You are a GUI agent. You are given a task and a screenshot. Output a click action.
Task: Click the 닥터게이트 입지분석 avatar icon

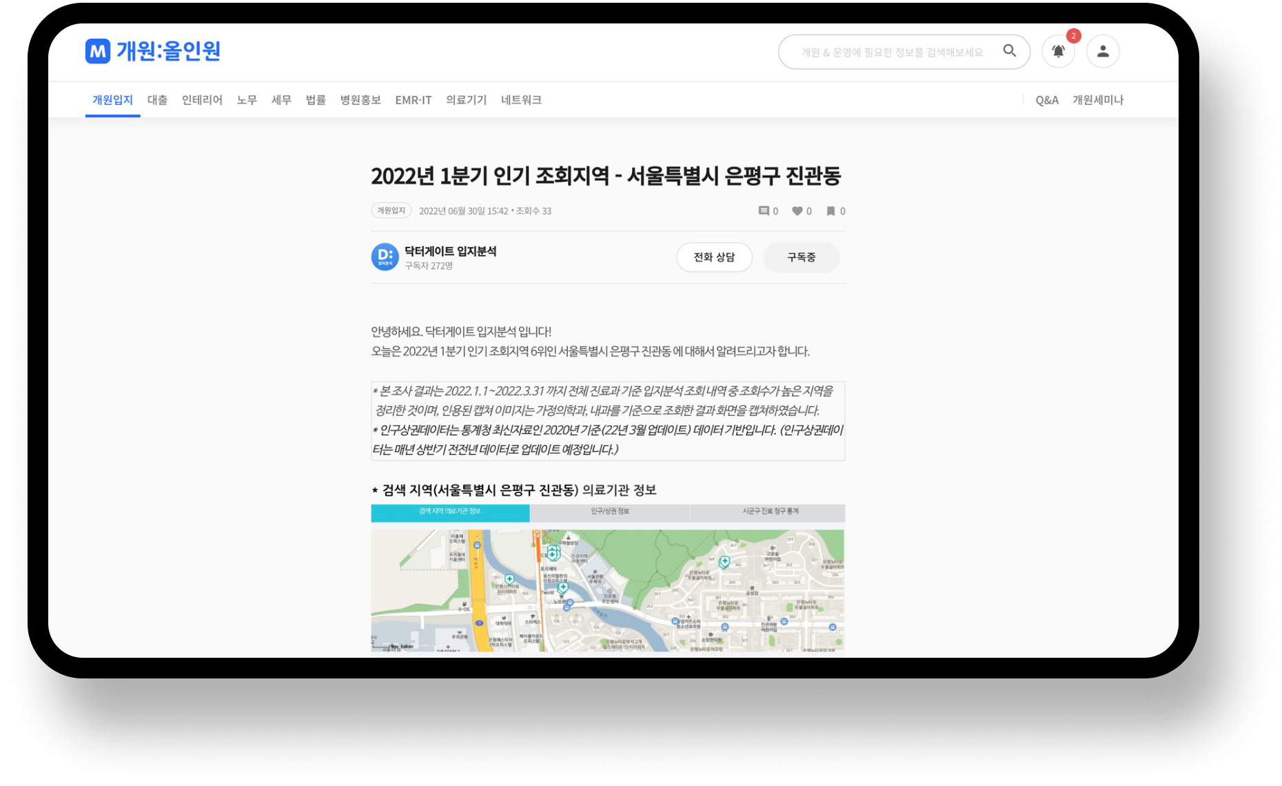tap(385, 257)
